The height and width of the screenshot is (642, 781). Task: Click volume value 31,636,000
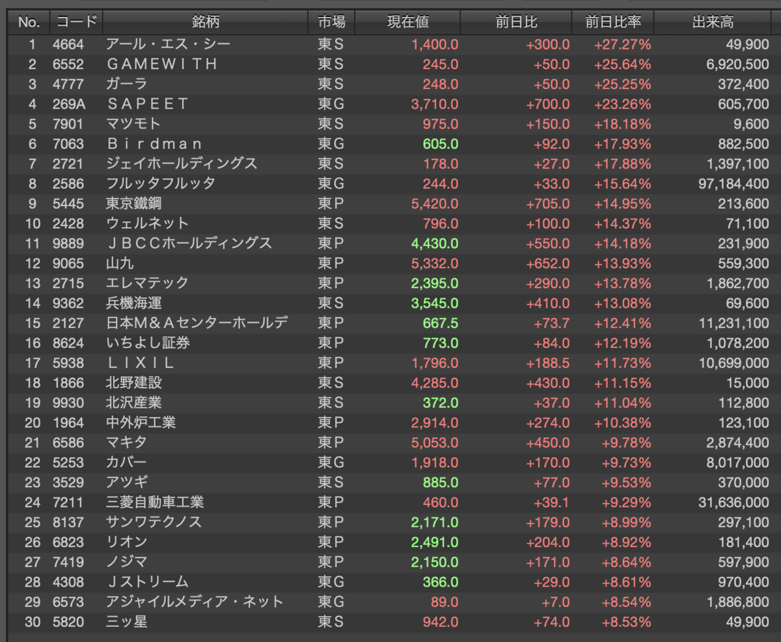click(x=733, y=502)
